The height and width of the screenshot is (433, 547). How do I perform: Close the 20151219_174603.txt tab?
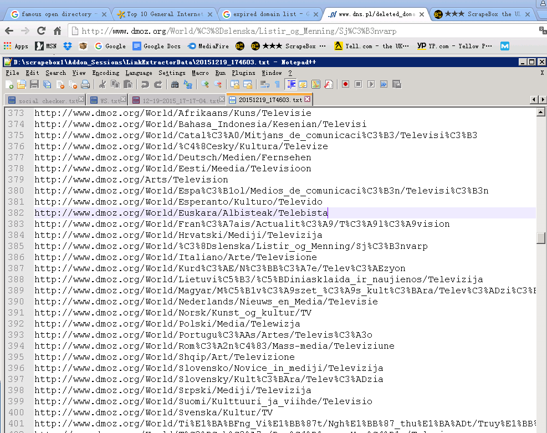(x=308, y=99)
